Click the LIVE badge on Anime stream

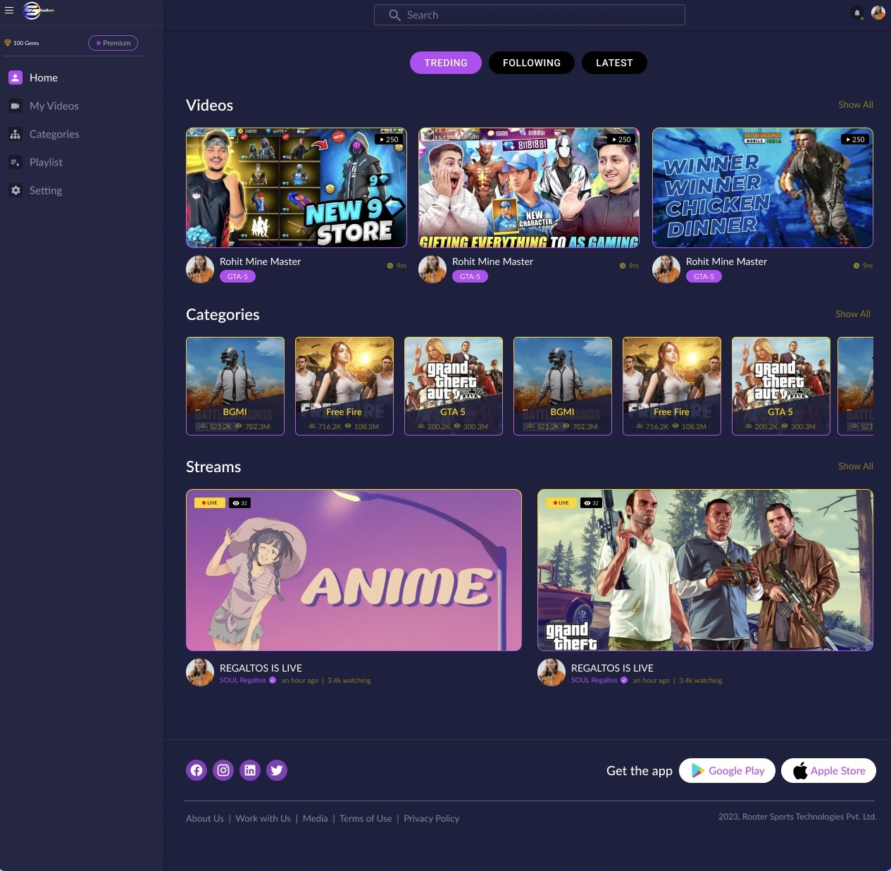(x=209, y=503)
